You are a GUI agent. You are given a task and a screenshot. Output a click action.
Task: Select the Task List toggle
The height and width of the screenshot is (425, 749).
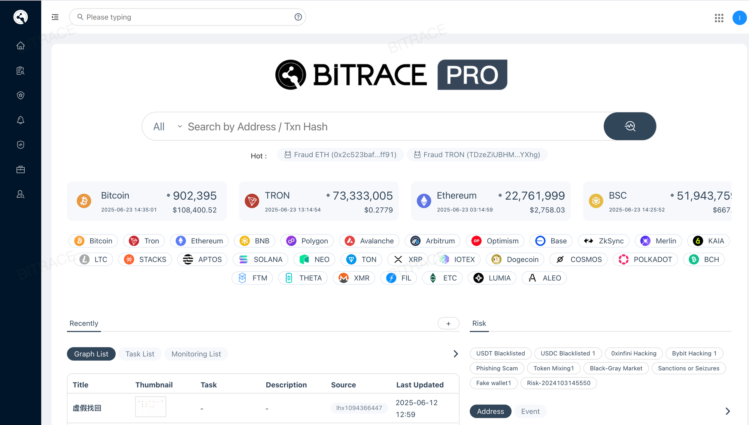140,354
